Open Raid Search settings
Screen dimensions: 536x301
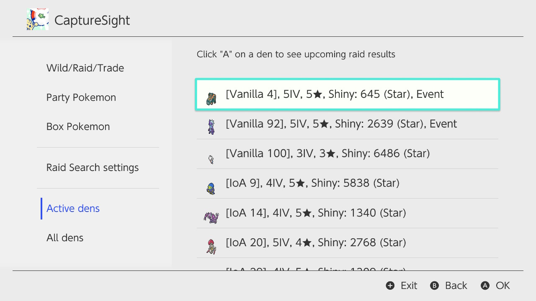(x=93, y=168)
